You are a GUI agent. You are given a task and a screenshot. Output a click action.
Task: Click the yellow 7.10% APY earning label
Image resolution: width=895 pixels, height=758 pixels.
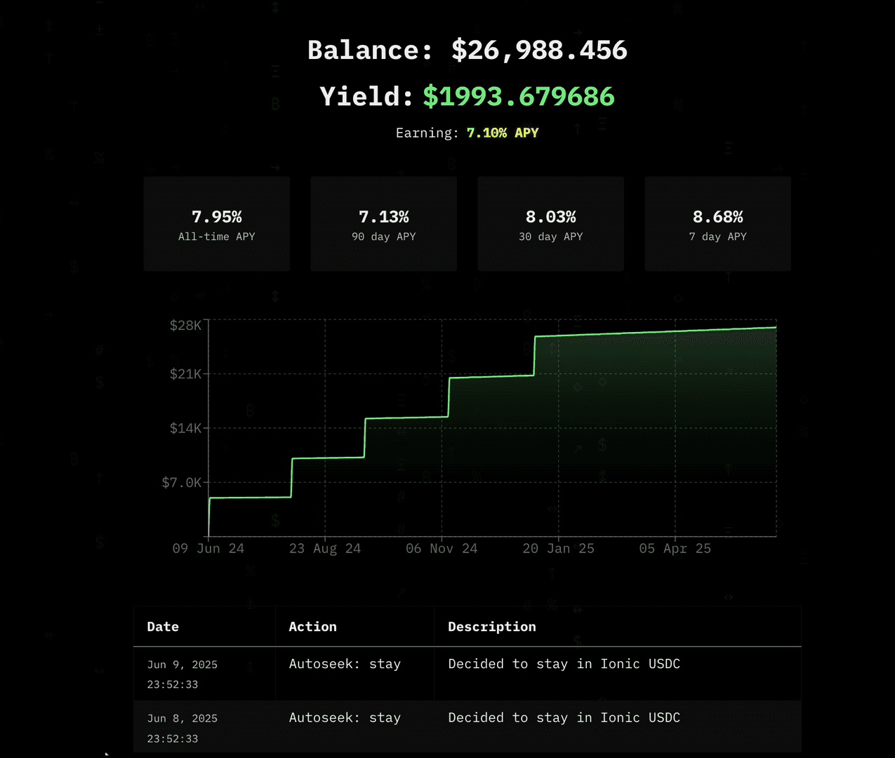(x=503, y=132)
